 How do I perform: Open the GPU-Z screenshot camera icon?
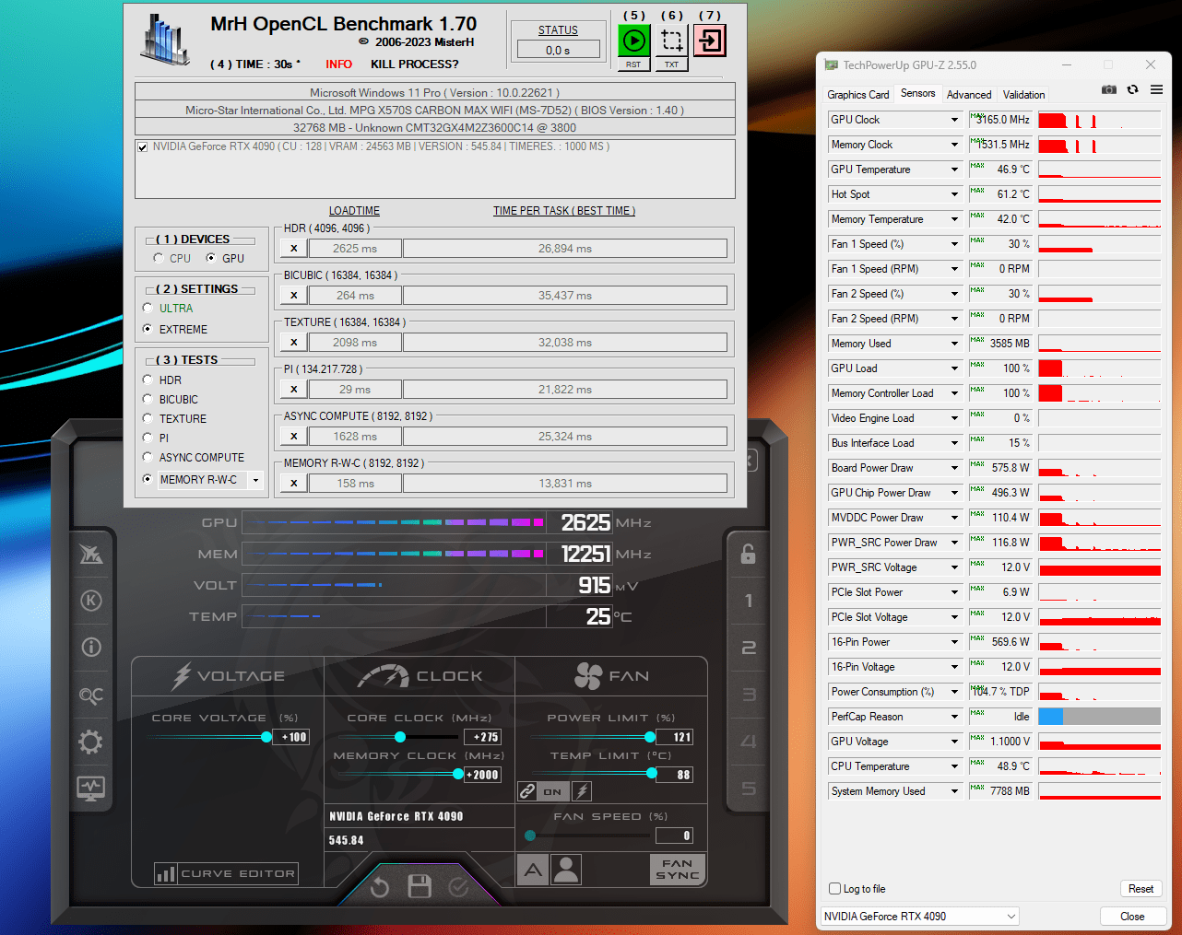point(1109,89)
